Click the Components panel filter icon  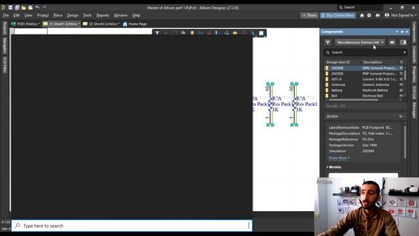pos(328,42)
